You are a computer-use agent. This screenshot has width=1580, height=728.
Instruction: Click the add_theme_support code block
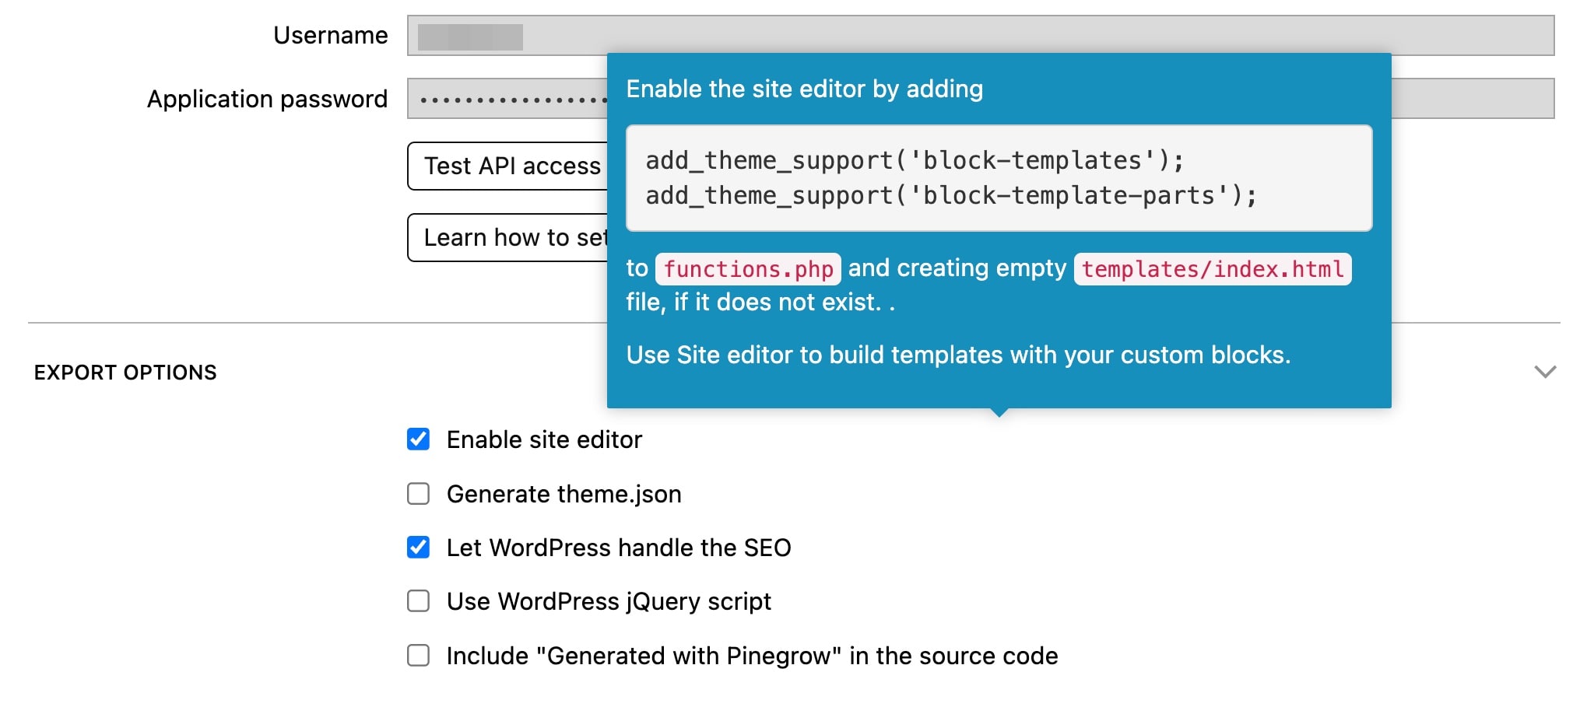(999, 178)
